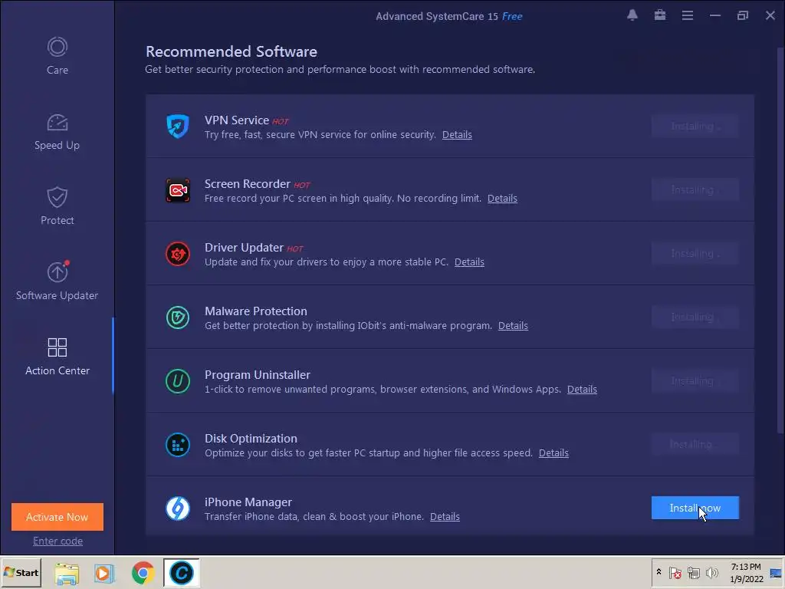
Task: Click the notification bell icon
Action: [632, 15]
